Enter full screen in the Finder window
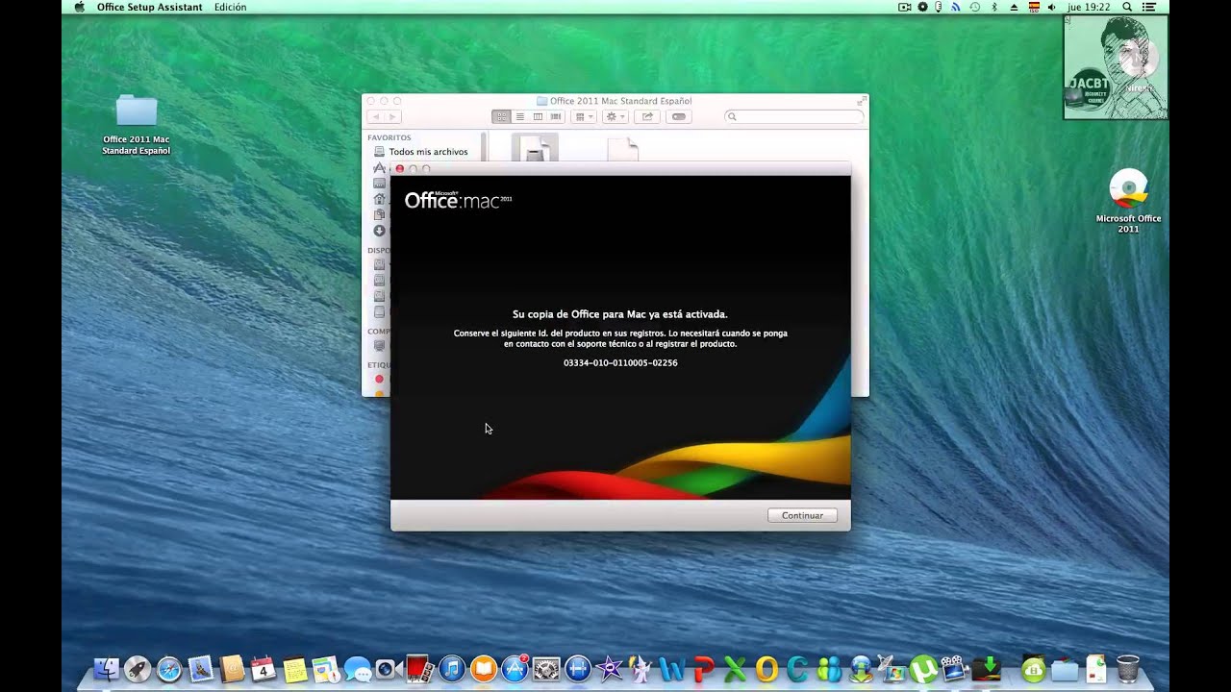 (x=861, y=100)
